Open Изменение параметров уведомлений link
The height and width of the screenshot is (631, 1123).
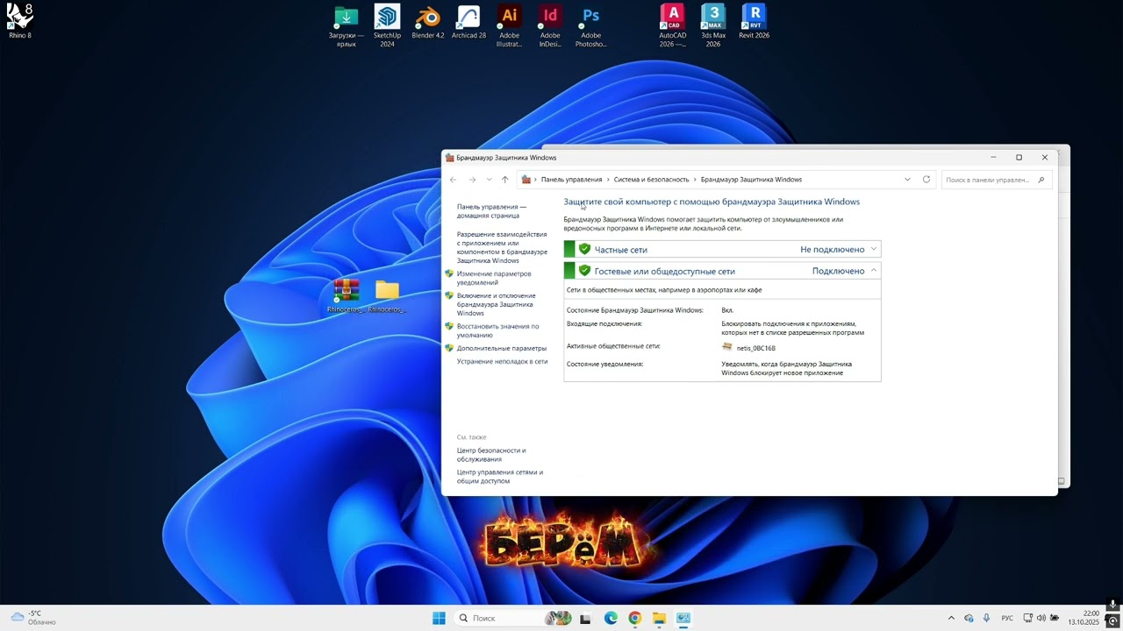(493, 278)
